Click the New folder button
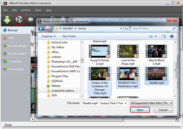The width and height of the screenshot is (183, 129). coord(69,36)
